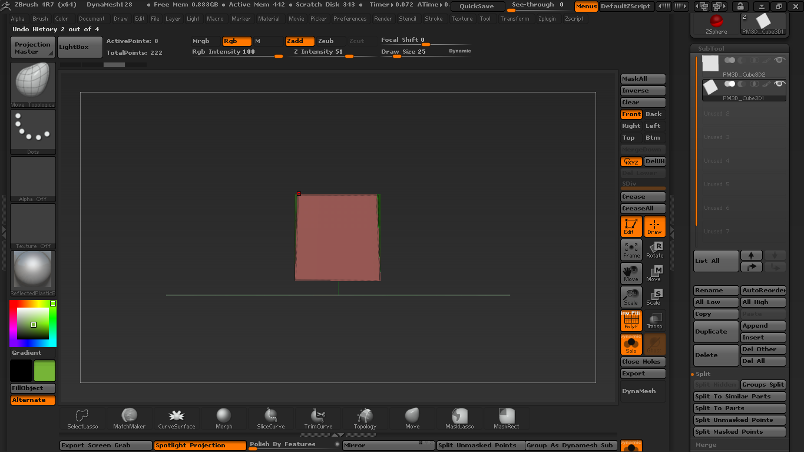804x452 pixels.
Task: Activate the Scale transform mode (S icon)
Action: click(655, 297)
